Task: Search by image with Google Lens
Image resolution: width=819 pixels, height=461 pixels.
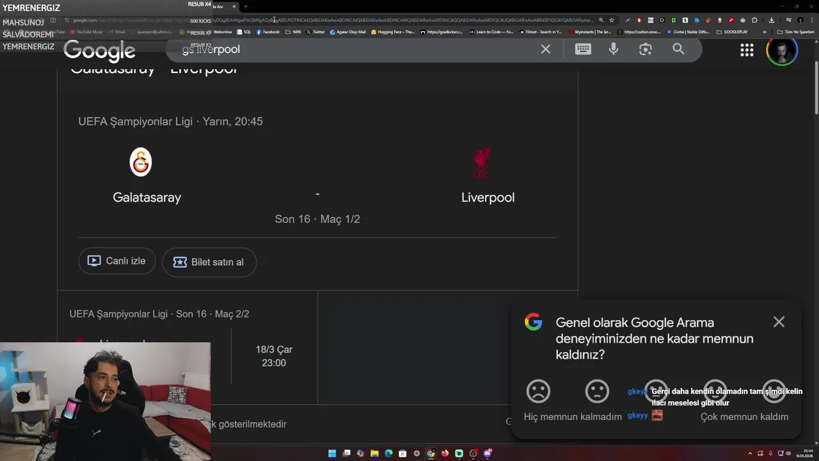Action: tap(646, 49)
